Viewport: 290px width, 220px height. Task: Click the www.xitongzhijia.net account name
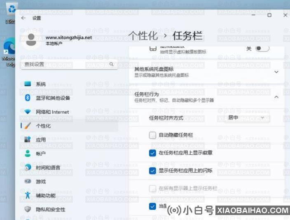click(x=69, y=37)
